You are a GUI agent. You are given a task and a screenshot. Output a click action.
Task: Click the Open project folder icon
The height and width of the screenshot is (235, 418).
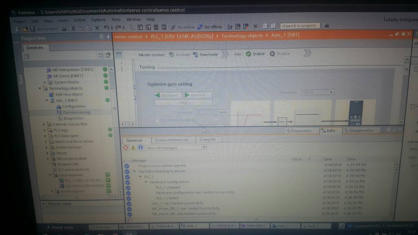25,29
